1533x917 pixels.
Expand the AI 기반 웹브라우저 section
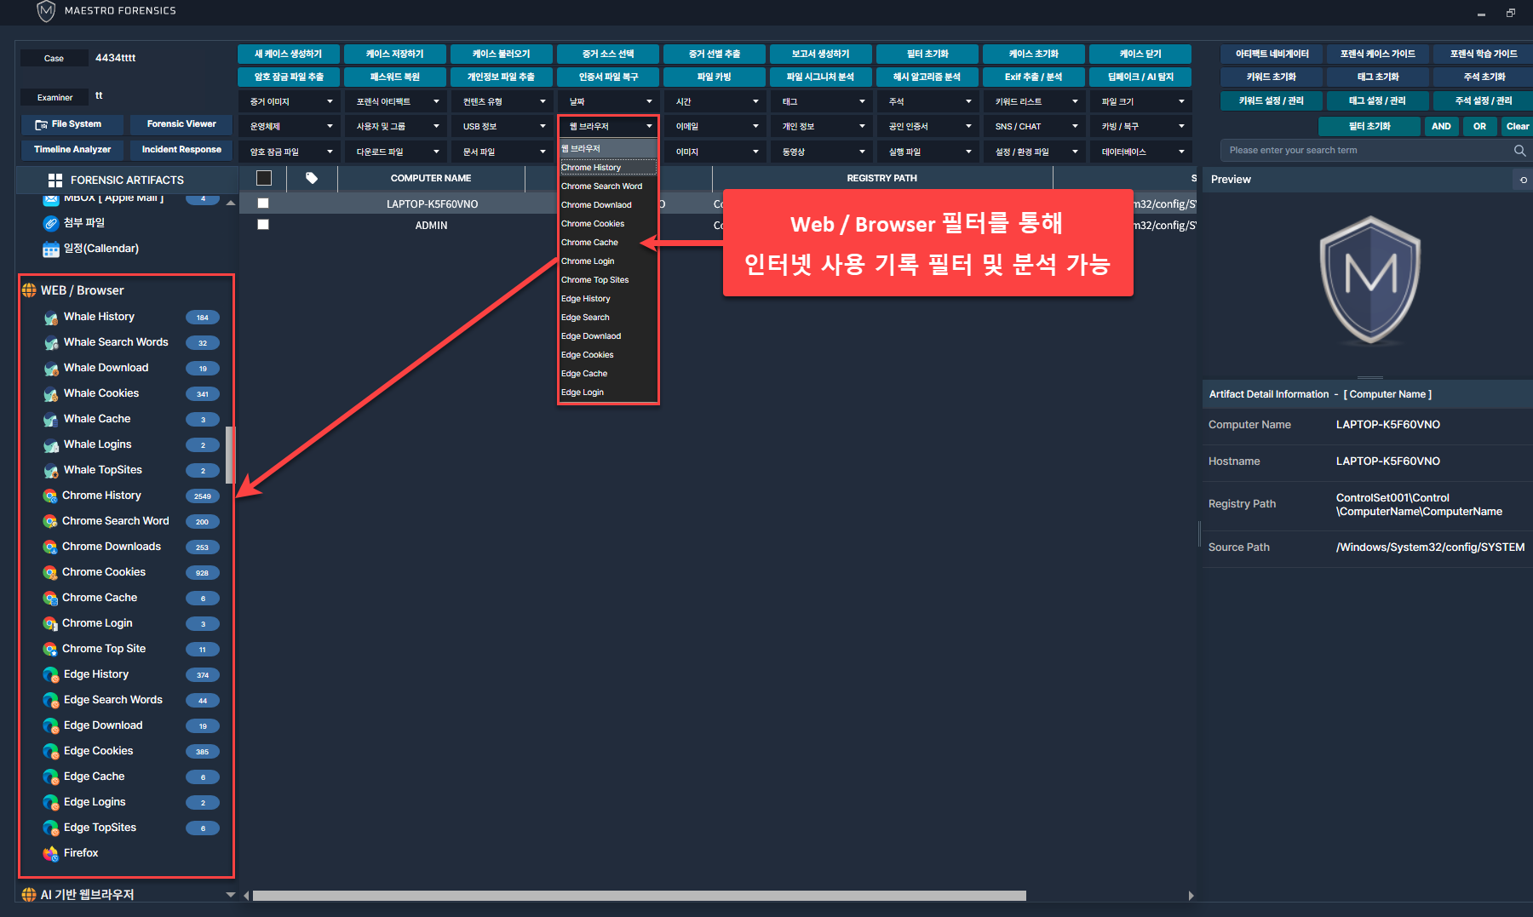tap(230, 895)
